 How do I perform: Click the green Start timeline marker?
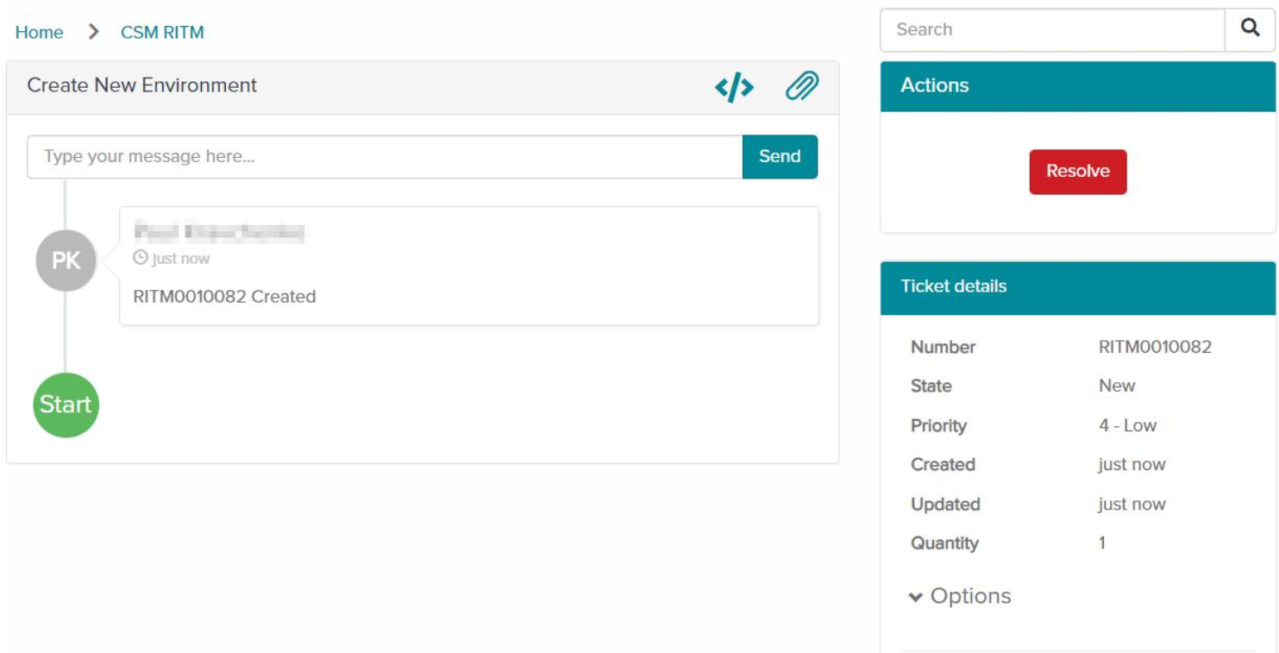click(66, 405)
